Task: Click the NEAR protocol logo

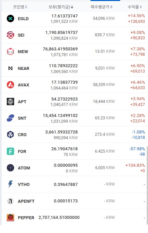Action: [x=10, y=68]
